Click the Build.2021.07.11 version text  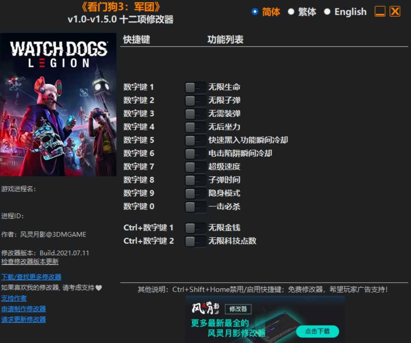coord(64,253)
